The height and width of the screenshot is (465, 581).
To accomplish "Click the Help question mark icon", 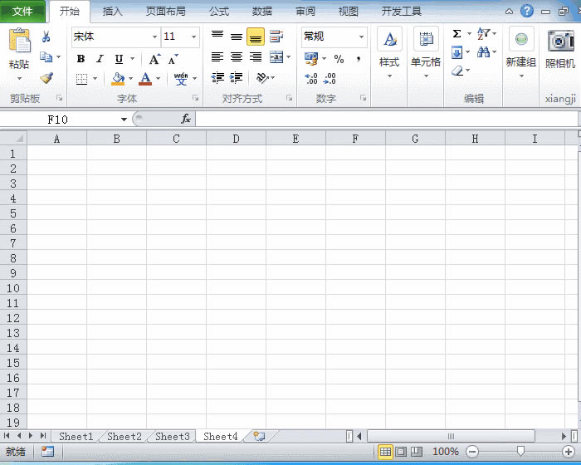I will pyautogui.click(x=526, y=11).
